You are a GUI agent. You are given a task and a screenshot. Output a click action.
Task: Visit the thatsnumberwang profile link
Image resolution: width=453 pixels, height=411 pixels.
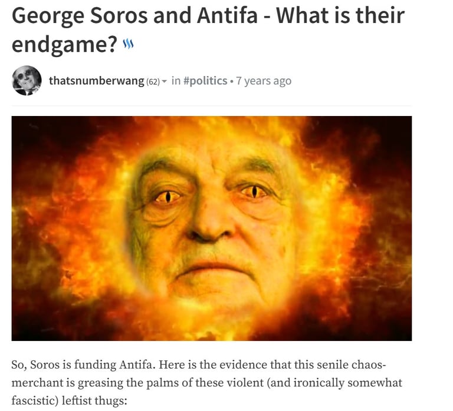tap(97, 81)
